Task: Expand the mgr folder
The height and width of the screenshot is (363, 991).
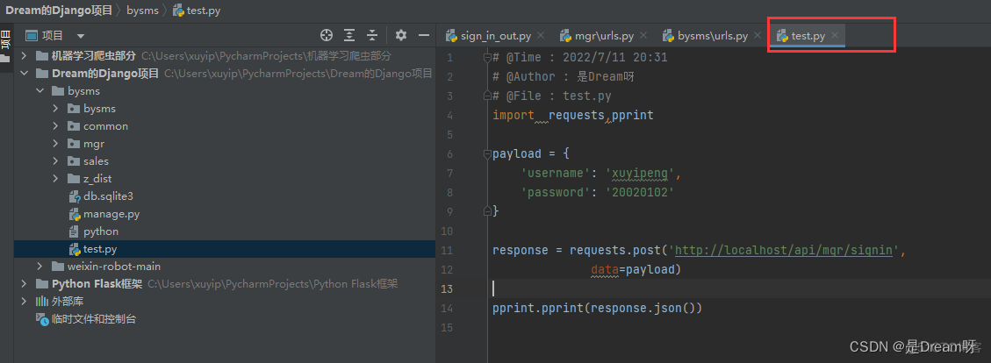Action: [55, 143]
